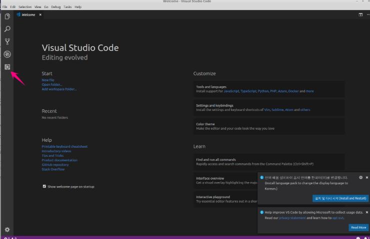Open the Extensions view in activity bar
This screenshot has width=370, height=239.
(7, 67)
